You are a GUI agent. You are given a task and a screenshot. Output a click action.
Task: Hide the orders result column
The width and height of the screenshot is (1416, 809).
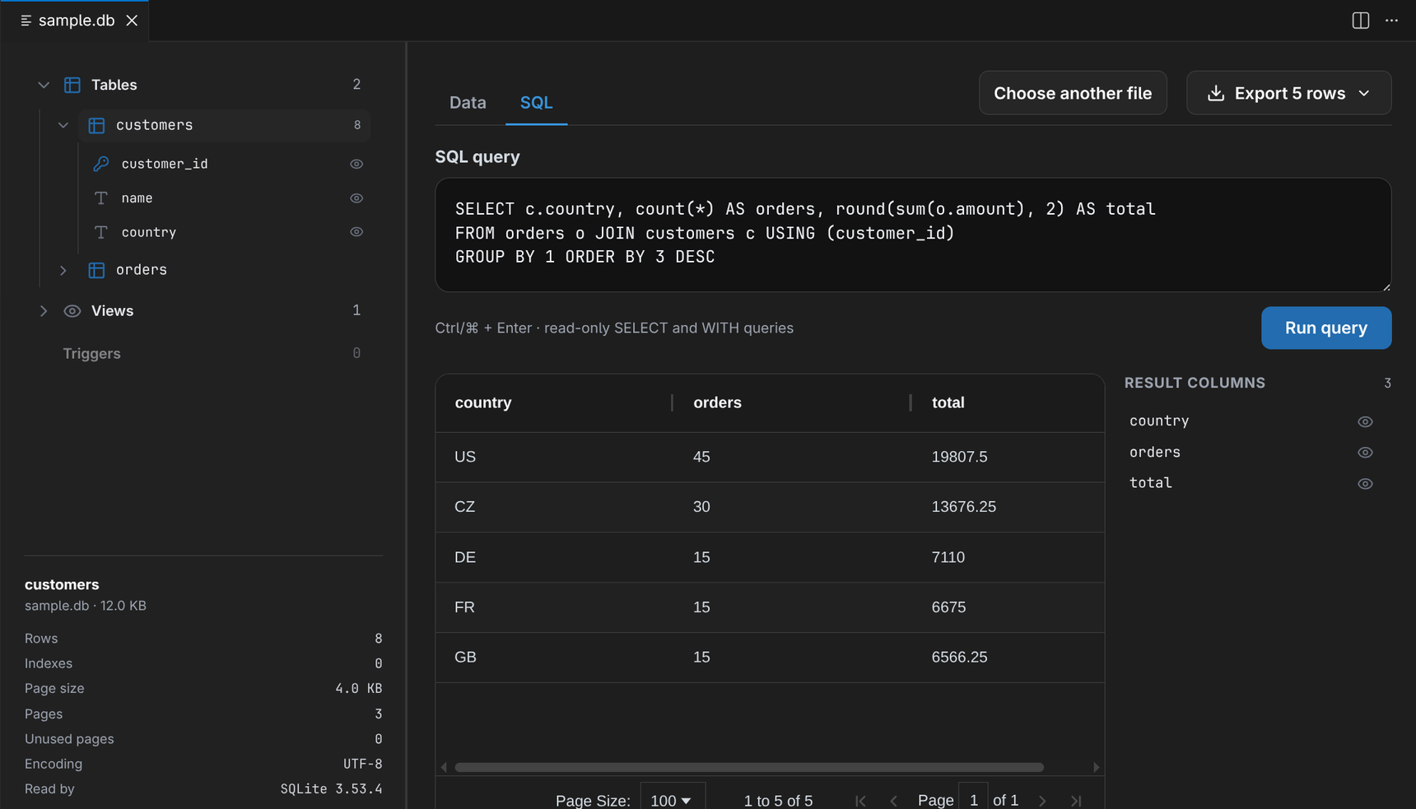1365,453
